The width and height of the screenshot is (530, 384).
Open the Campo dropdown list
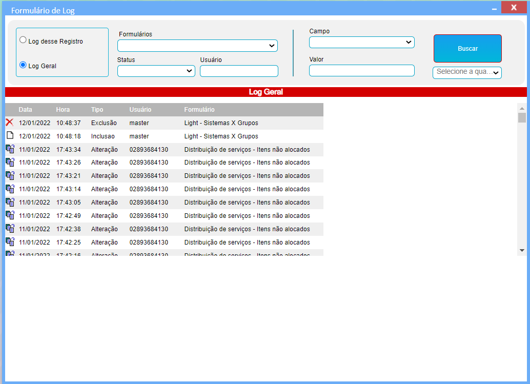coord(361,42)
